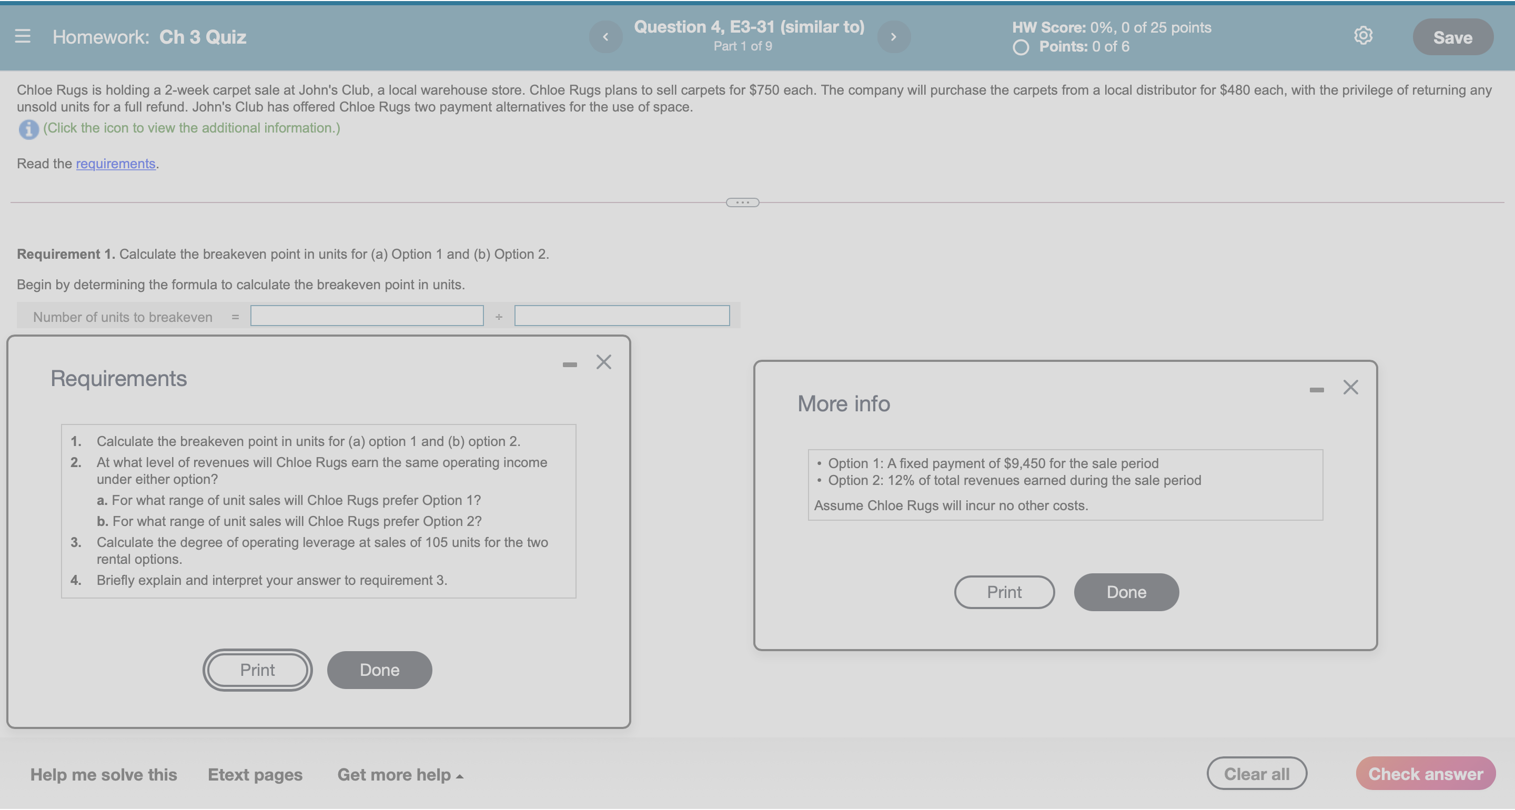Viewport: 1515px width, 810px height.
Task: Go to next question arrow
Action: coord(893,37)
